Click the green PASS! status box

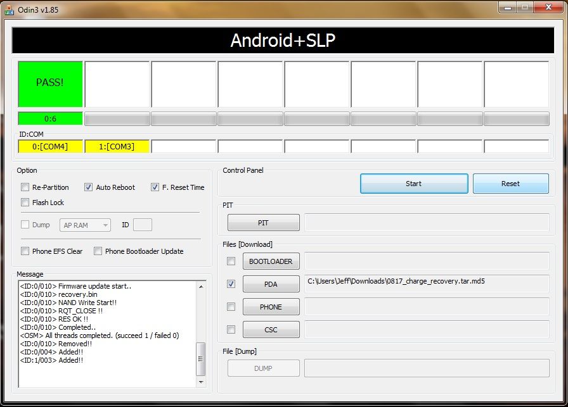coord(50,84)
